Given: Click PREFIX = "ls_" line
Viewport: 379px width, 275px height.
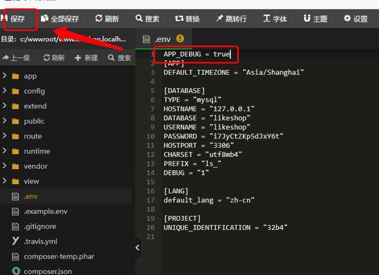Looking at the screenshot, I should coord(192,164).
